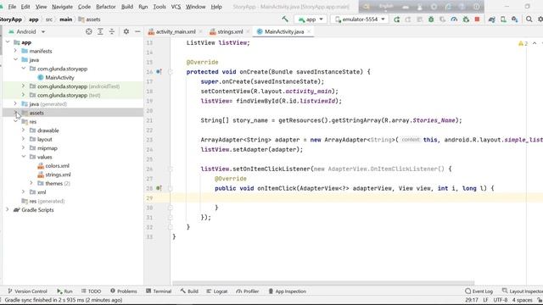Expand the Gradle Scripts node
Screen dimensions: 543x305
click(8, 209)
